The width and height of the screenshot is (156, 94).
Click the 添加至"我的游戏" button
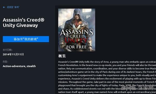(x=26, y=39)
